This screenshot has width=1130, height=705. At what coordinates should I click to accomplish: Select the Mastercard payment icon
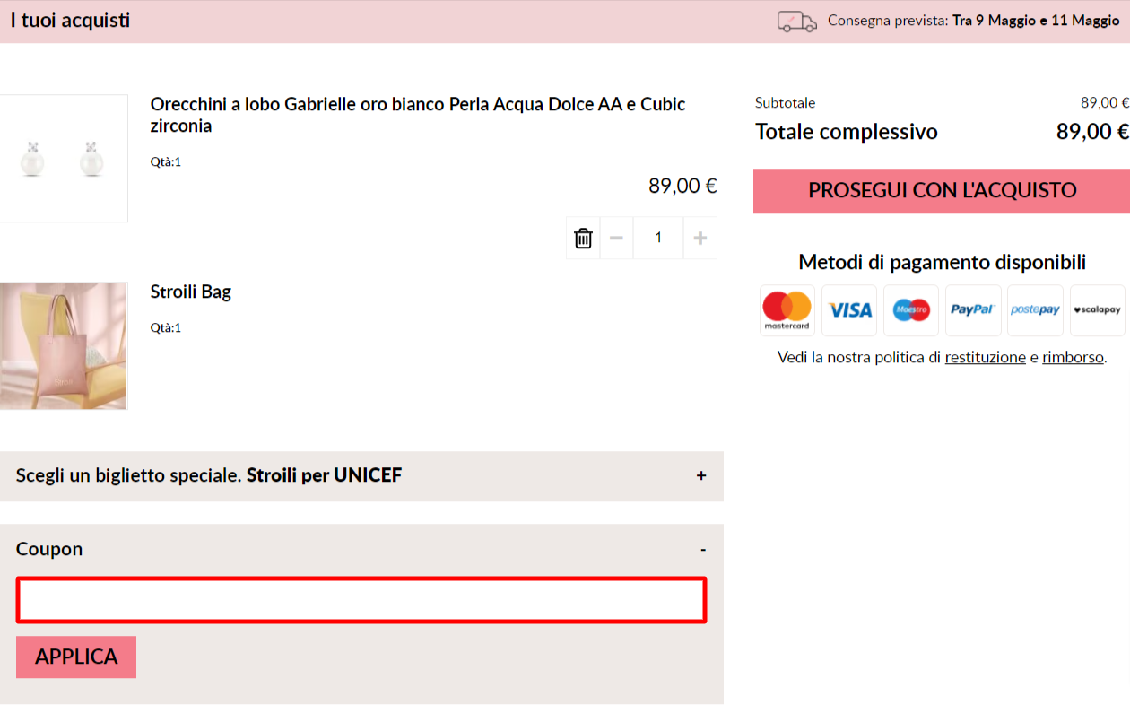click(x=787, y=310)
